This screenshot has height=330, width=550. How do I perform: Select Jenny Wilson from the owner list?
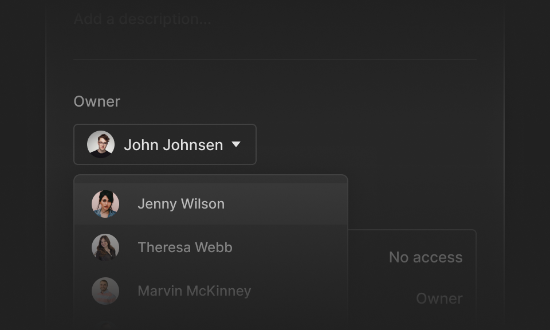(211, 204)
